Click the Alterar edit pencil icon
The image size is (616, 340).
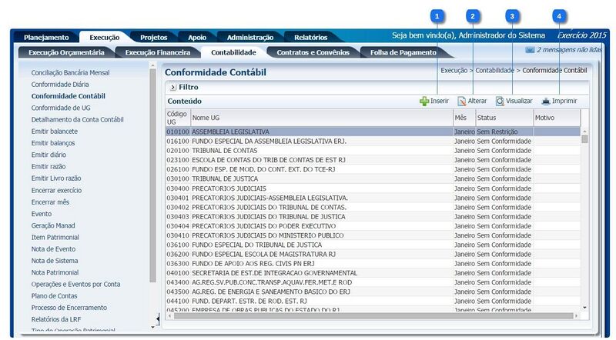[462, 101]
